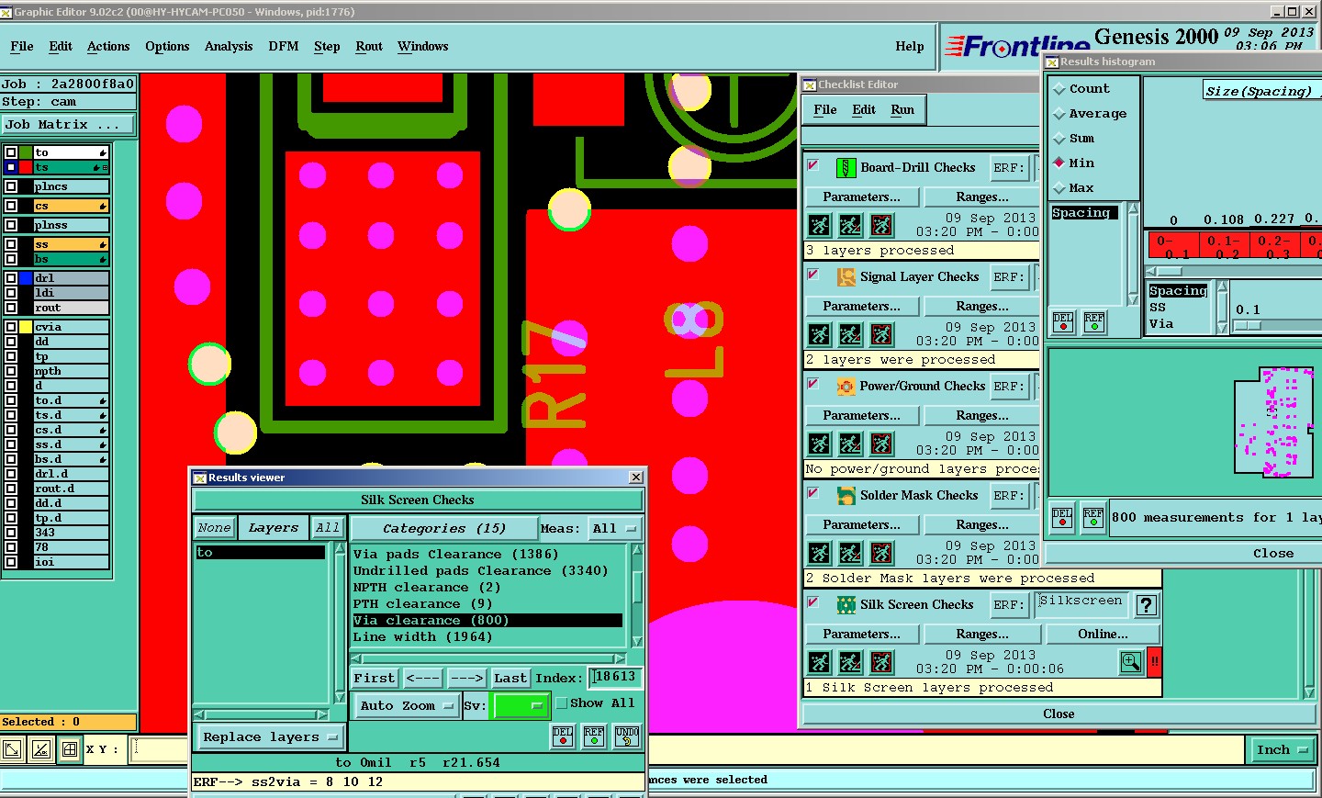Click DEL icon beside '800 measurements' text

click(x=1062, y=518)
